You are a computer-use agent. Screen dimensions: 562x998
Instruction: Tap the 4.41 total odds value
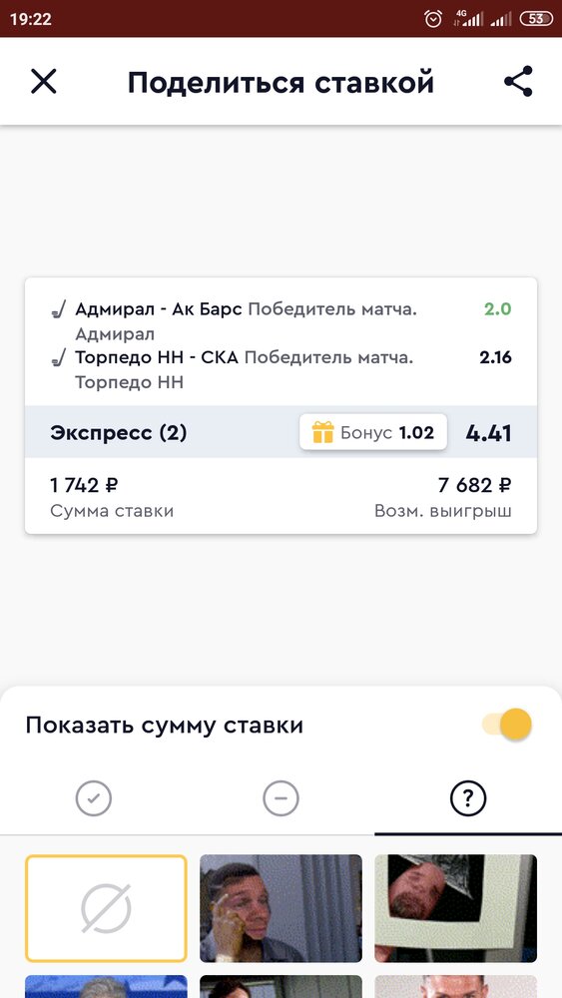tap(489, 433)
